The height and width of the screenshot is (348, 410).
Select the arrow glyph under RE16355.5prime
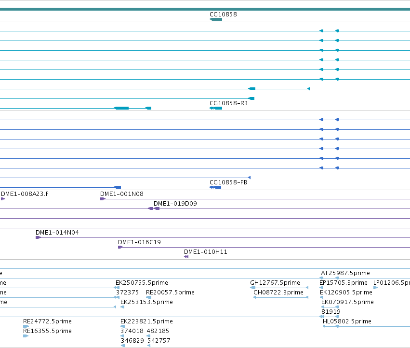(x=26, y=336)
